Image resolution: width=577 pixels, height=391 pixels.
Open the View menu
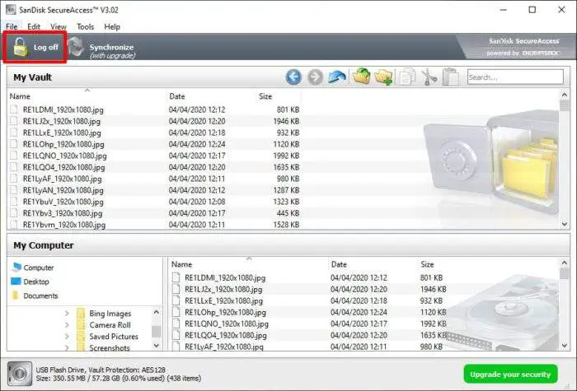[59, 26]
